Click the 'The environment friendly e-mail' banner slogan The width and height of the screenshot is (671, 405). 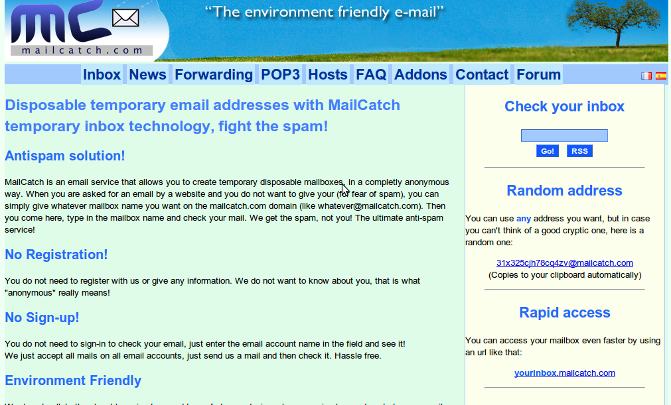(324, 11)
